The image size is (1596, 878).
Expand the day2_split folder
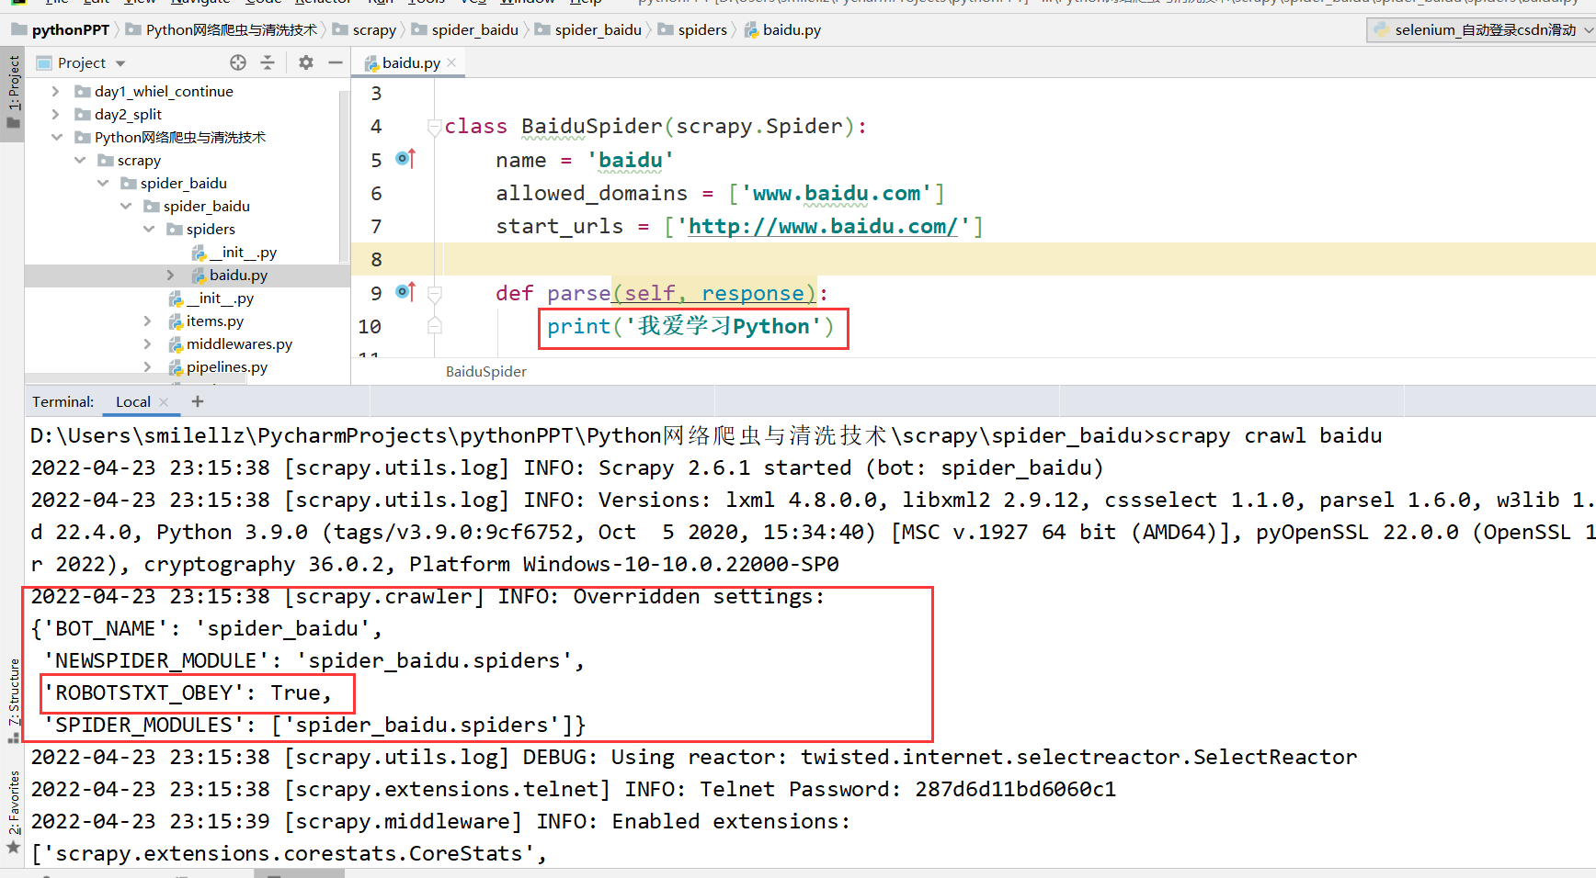[55, 114]
